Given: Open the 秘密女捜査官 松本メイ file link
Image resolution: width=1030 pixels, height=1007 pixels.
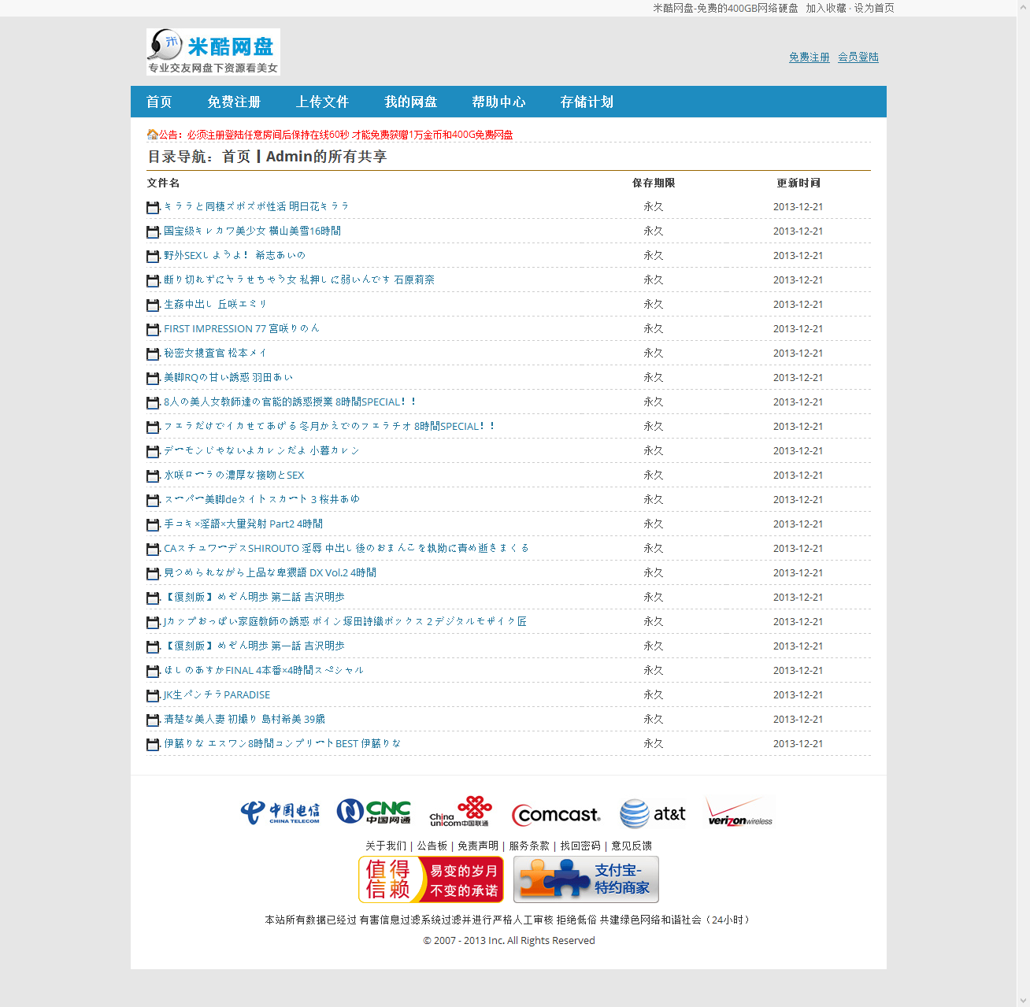Looking at the screenshot, I should point(215,353).
